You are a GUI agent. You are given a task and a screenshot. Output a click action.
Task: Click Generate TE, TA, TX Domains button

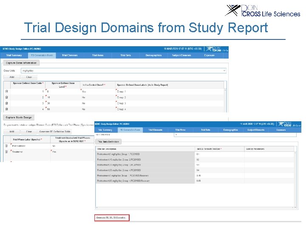click(112, 218)
